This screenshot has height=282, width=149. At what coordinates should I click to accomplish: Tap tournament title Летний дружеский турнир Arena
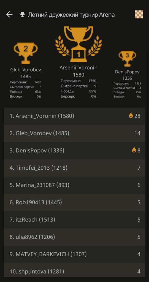pyautogui.click(x=71, y=15)
